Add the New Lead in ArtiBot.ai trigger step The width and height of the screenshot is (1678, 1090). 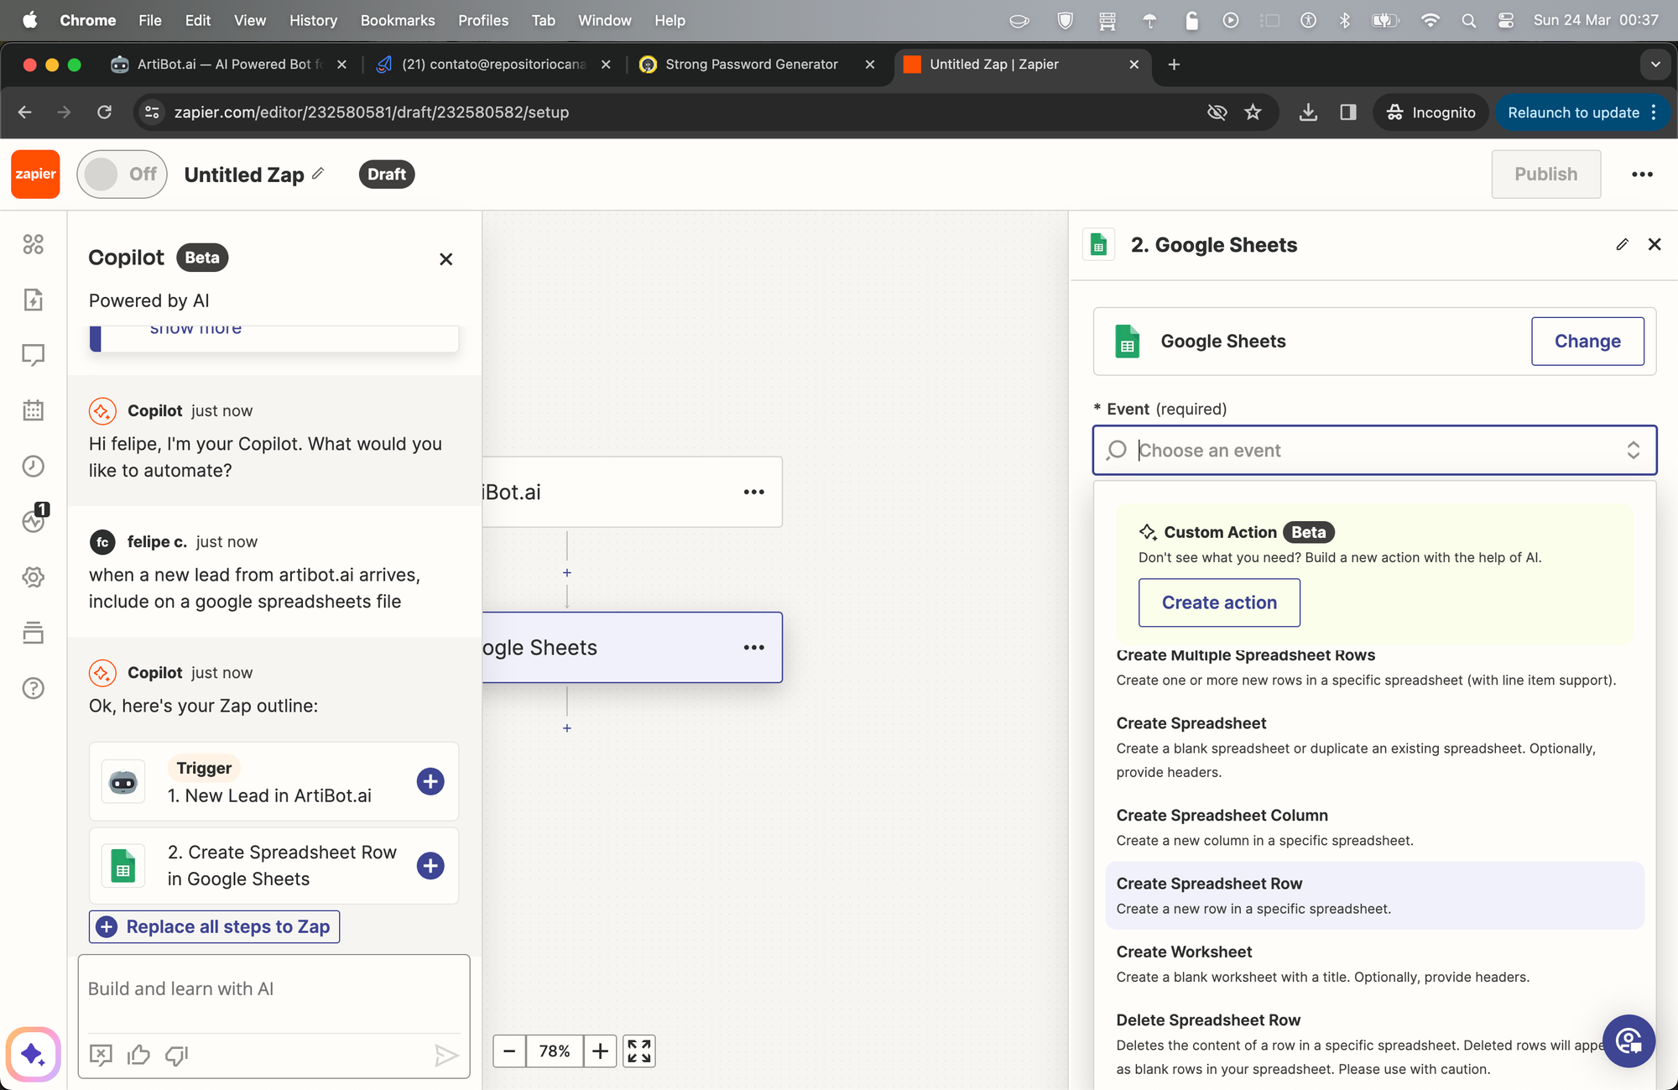pos(430,781)
